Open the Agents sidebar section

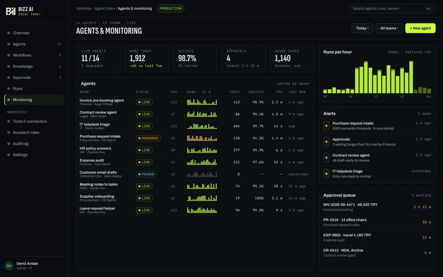[x=34, y=44]
